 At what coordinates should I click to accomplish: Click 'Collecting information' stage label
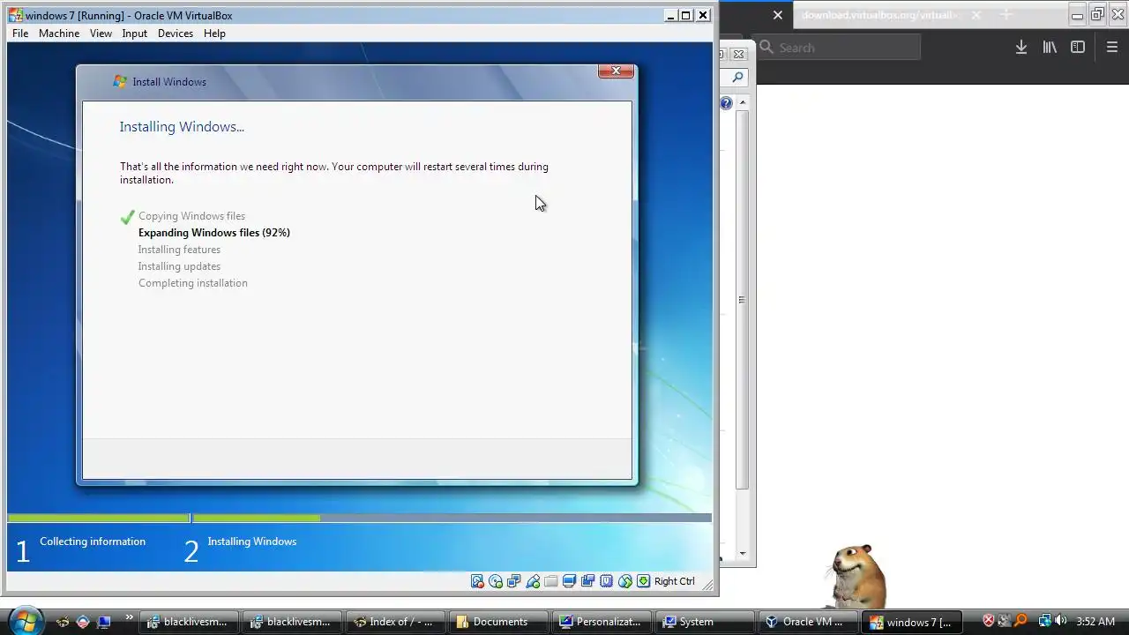click(x=93, y=542)
